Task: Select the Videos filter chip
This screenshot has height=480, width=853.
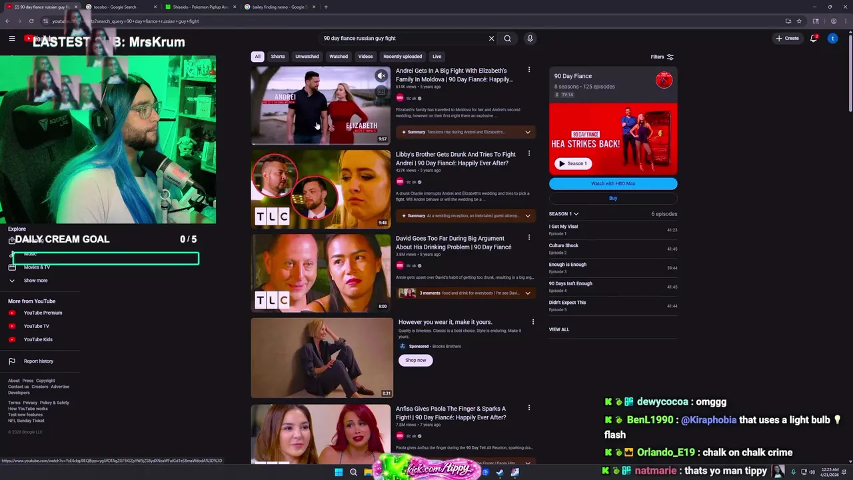Action: 366,57
